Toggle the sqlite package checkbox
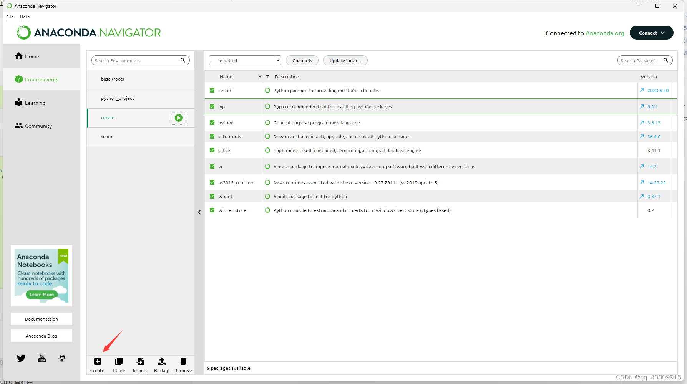 pyautogui.click(x=212, y=150)
